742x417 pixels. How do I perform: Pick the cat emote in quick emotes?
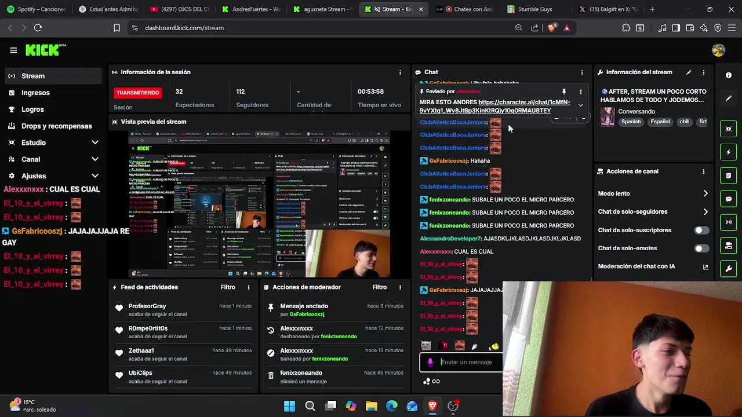tap(426, 346)
